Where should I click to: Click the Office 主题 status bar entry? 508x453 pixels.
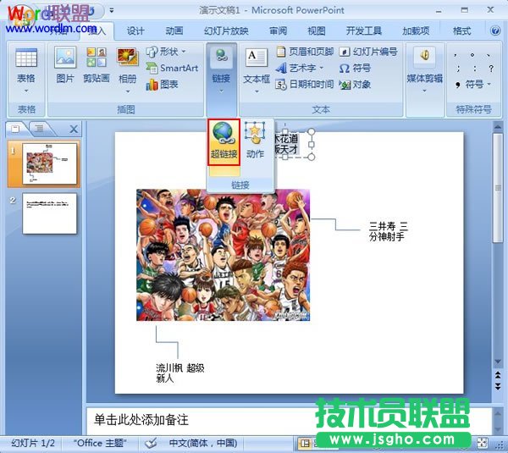[x=100, y=443]
